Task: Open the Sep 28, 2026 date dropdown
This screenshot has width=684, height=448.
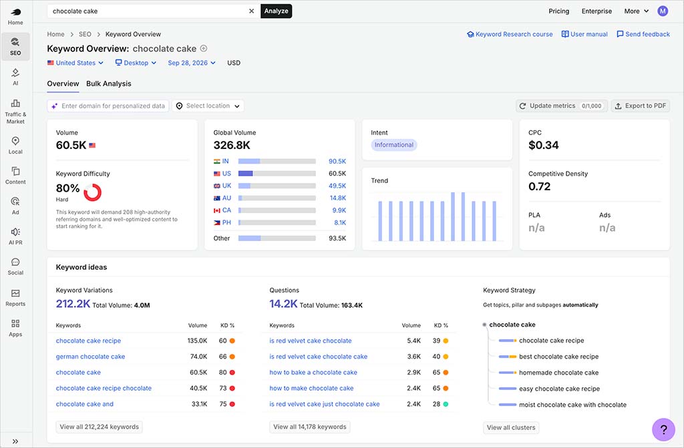Action: pyautogui.click(x=192, y=63)
